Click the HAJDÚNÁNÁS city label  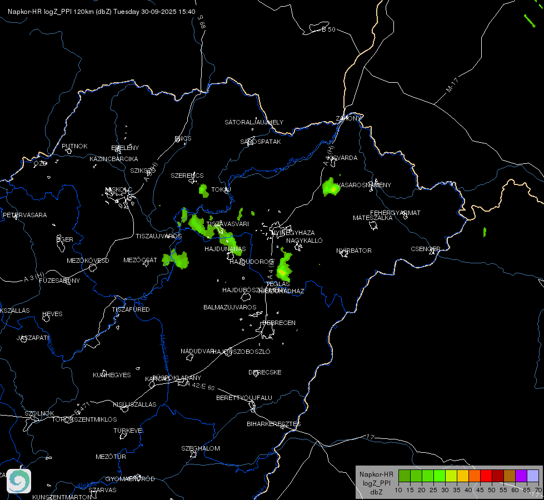225,249
